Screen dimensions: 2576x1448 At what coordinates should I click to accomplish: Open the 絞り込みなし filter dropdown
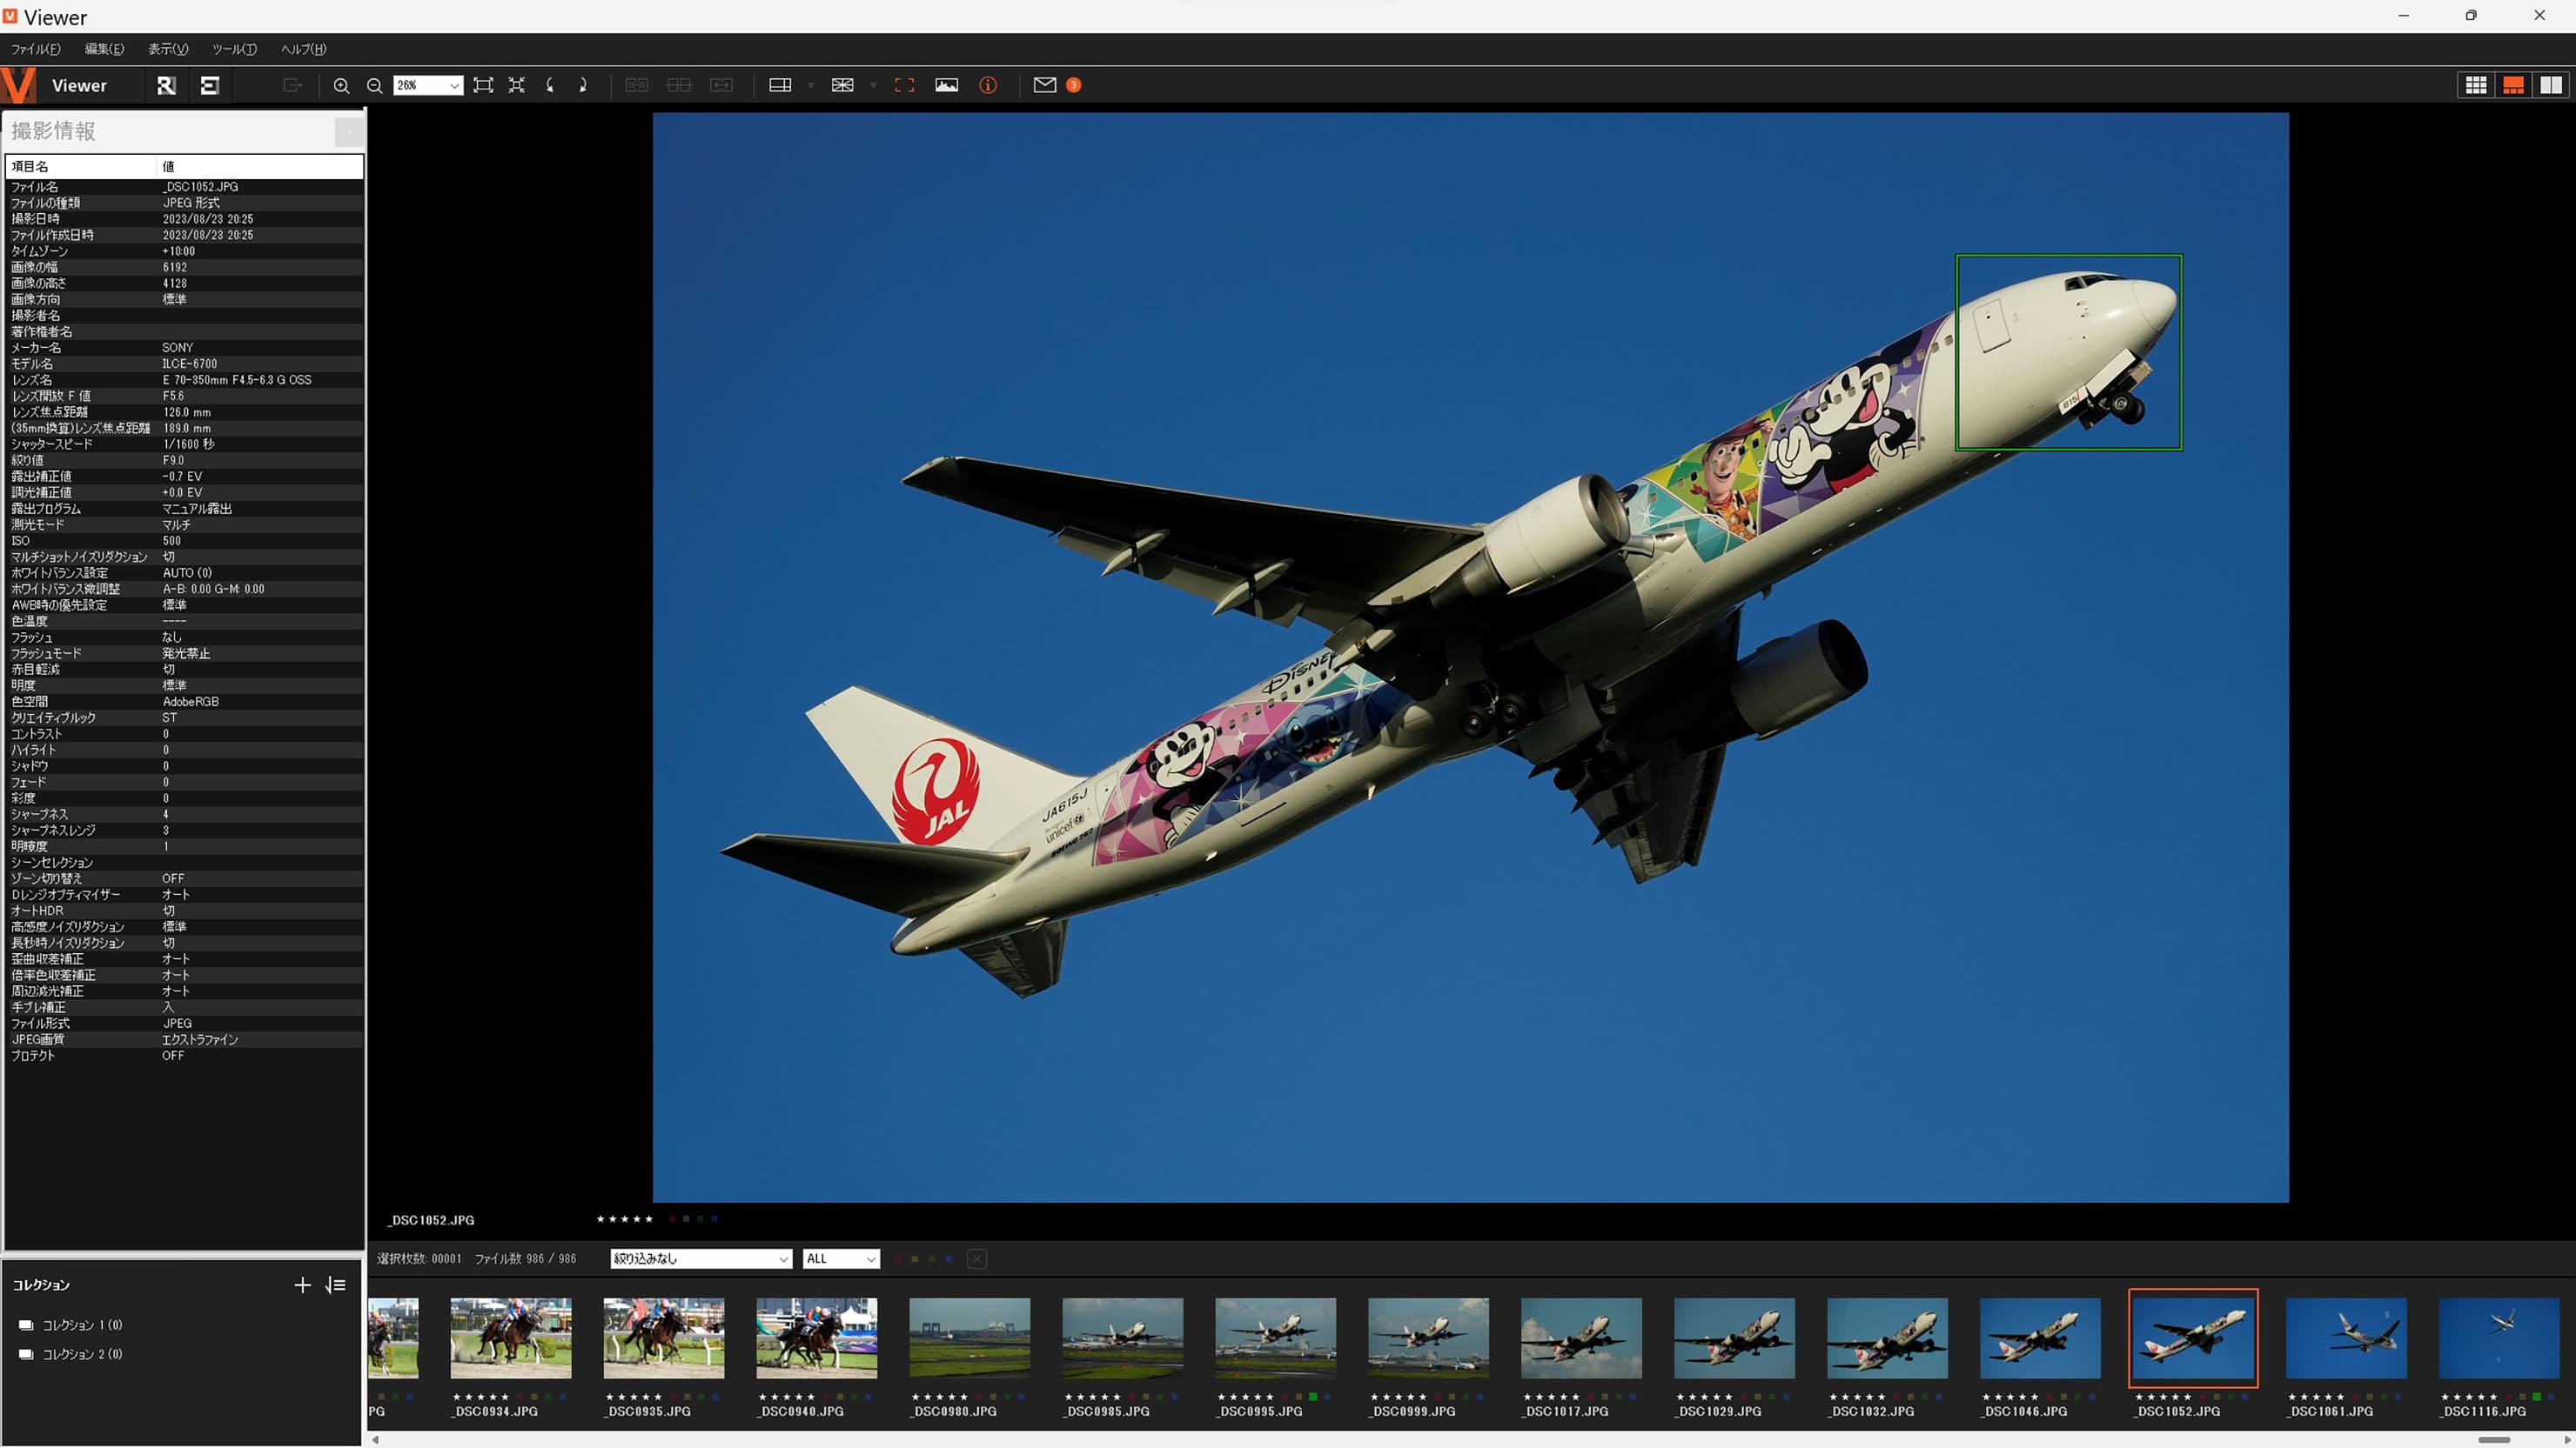pyautogui.click(x=701, y=1259)
